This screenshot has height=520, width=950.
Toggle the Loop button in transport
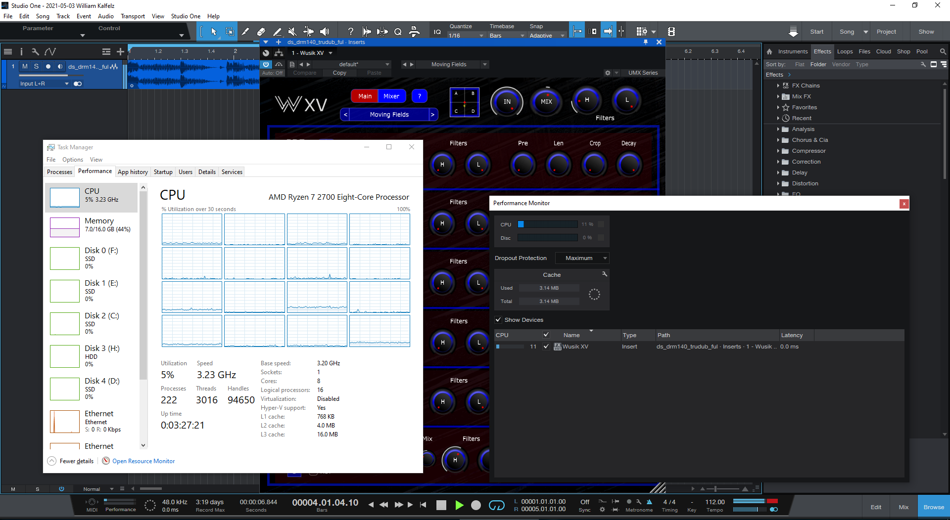(496, 505)
